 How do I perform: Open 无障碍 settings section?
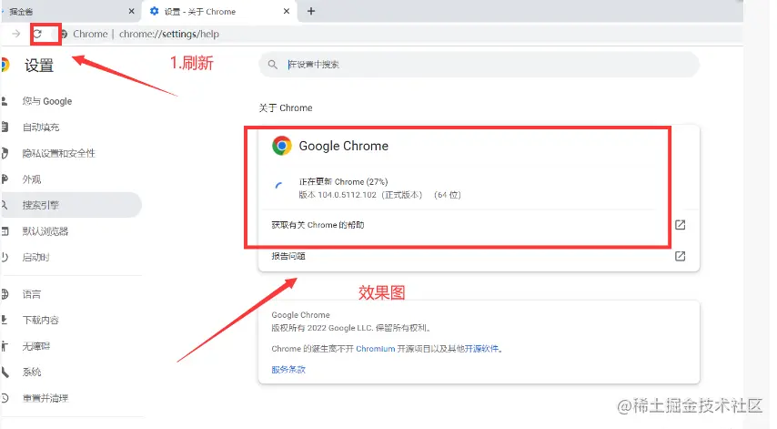36,346
